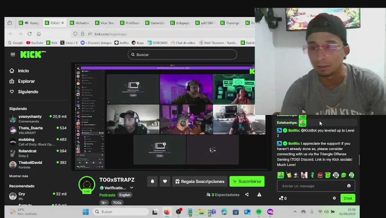Open Cry recommended channel
386x218 pixels.
tap(38, 196)
